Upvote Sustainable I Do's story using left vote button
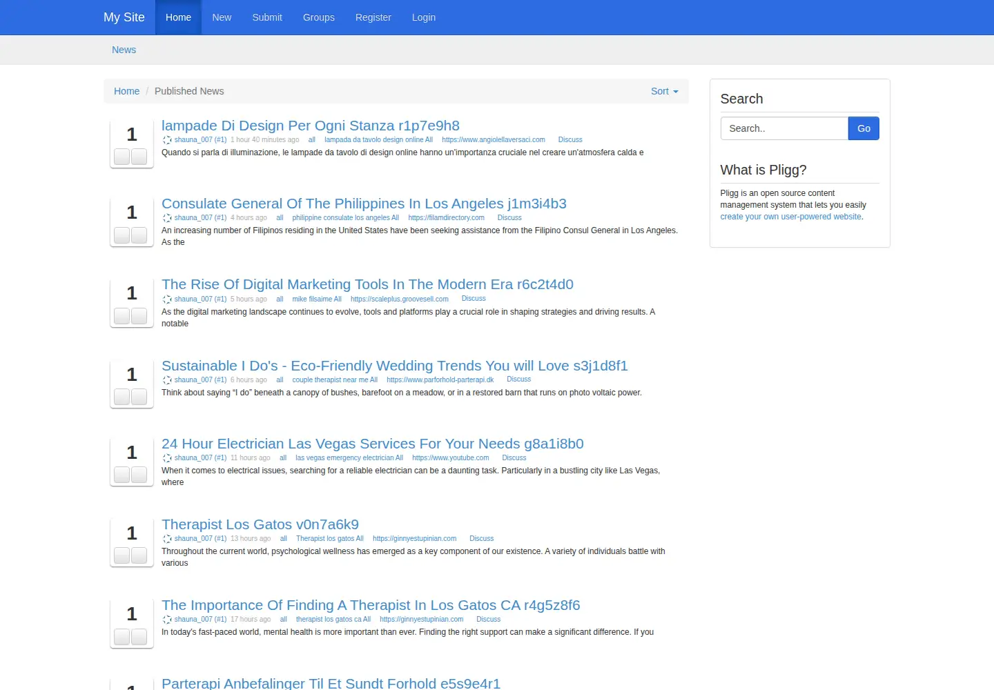Image resolution: width=994 pixels, height=690 pixels. point(122,397)
